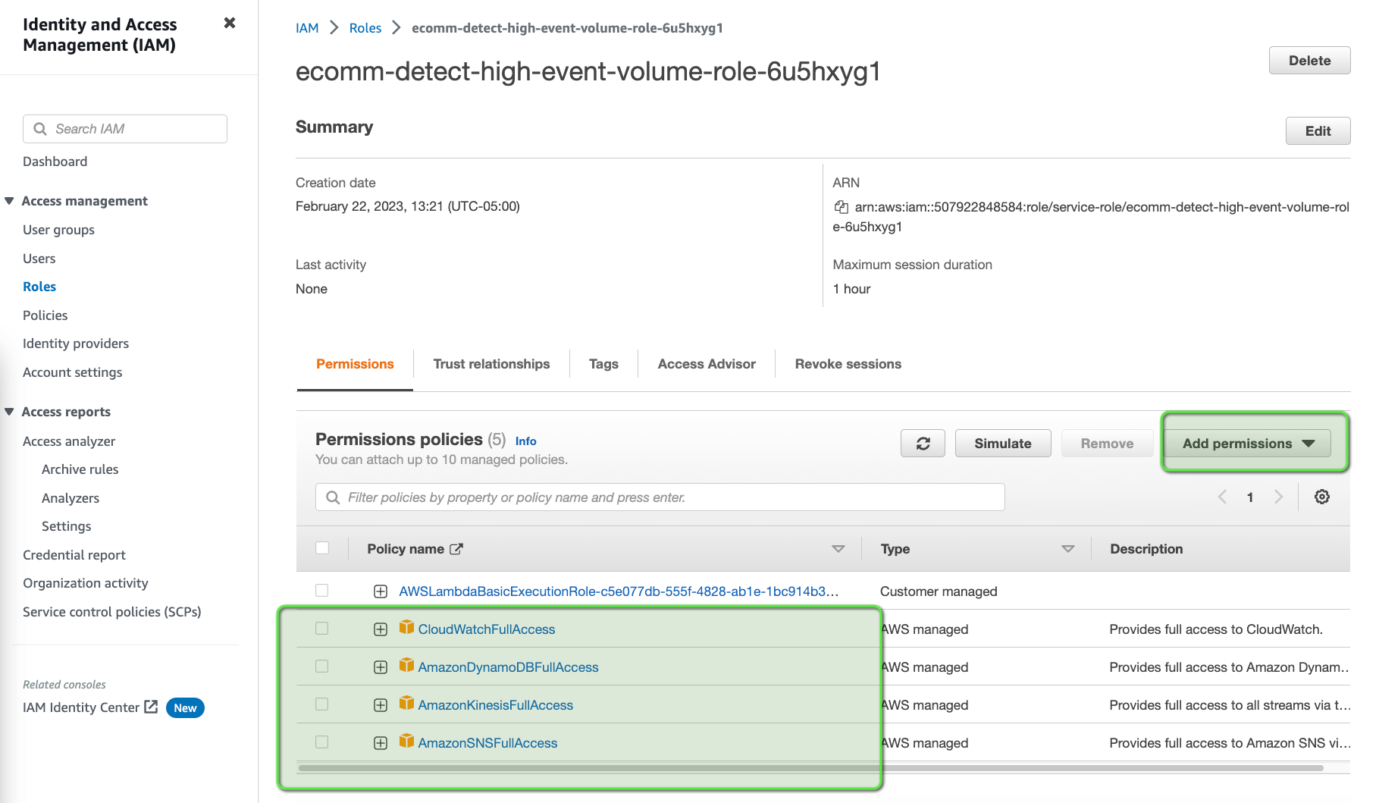Open the Add permissions dropdown
Screen dimensions: 1379x803
coord(1247,443)
